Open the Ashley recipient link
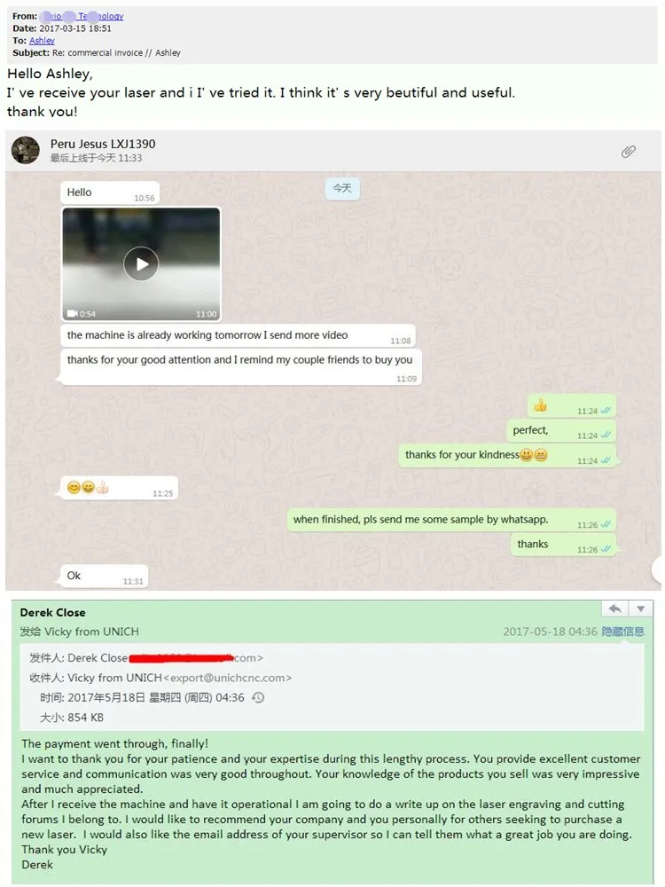 click(42, 40)
